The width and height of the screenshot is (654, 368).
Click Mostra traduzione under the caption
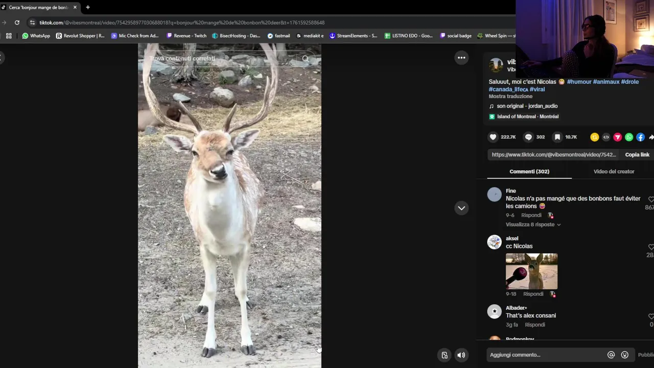(510, 96)
